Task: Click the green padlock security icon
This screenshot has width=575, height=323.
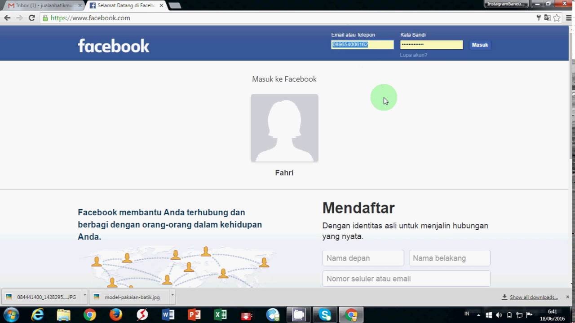Action: click(45, 18)
